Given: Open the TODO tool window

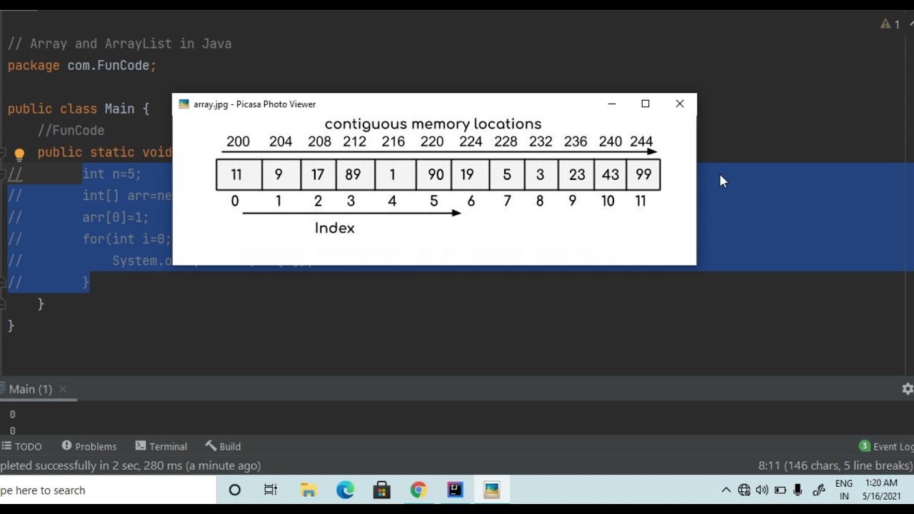Looking at the screenshot, I should pyautogui.click(x=21, y=446).
